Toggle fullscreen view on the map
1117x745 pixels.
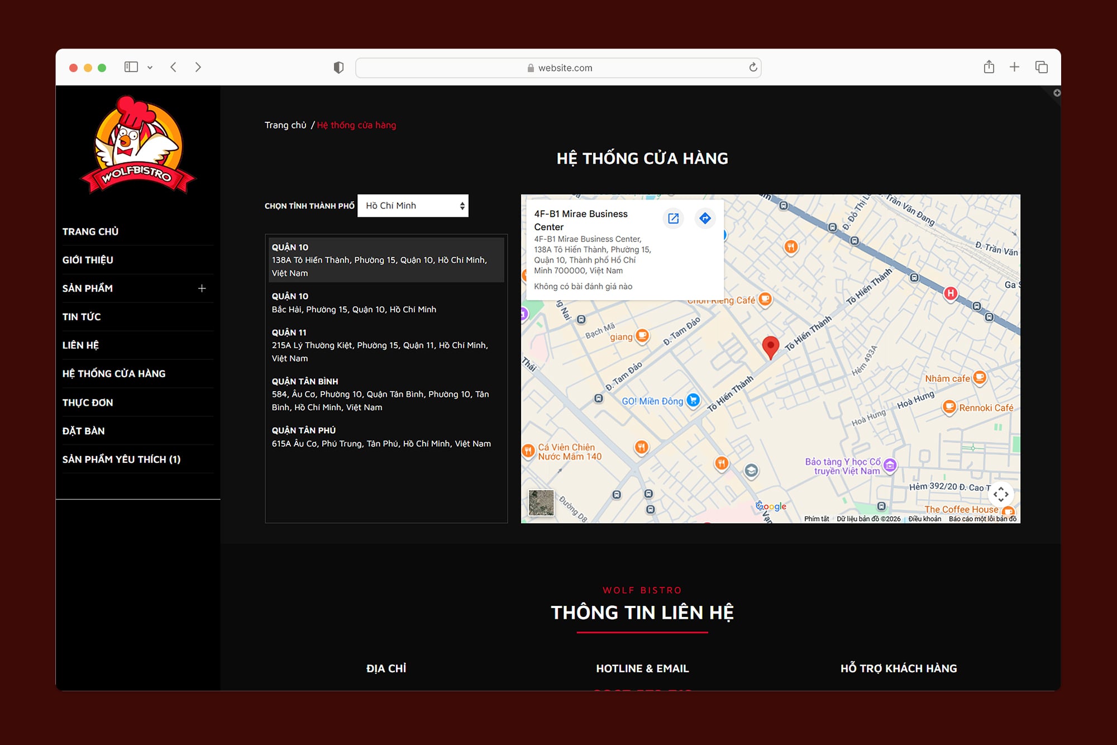click(1000, 494)
